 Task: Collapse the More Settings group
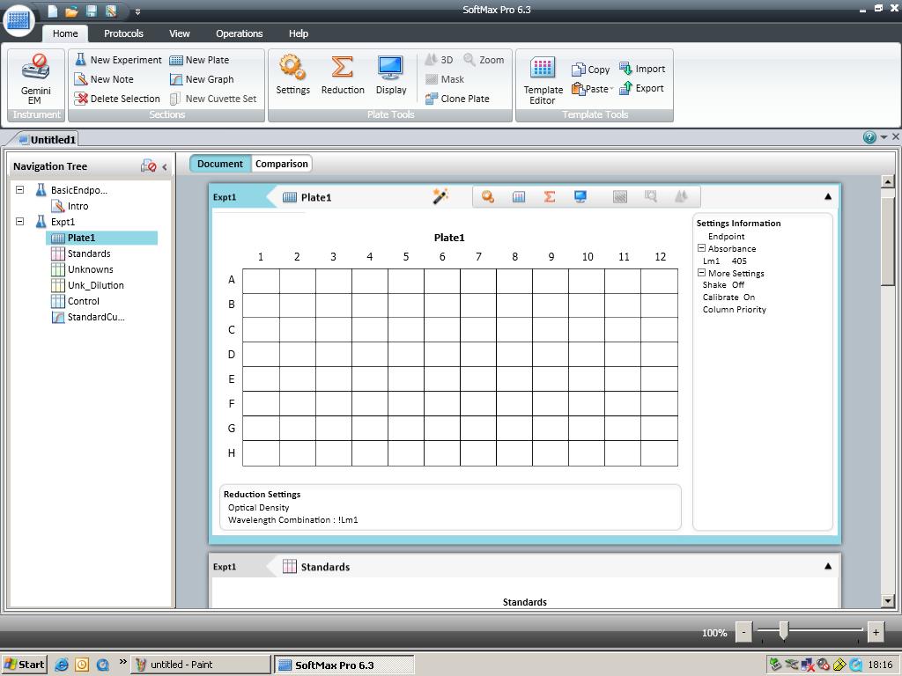coord(701,273)
